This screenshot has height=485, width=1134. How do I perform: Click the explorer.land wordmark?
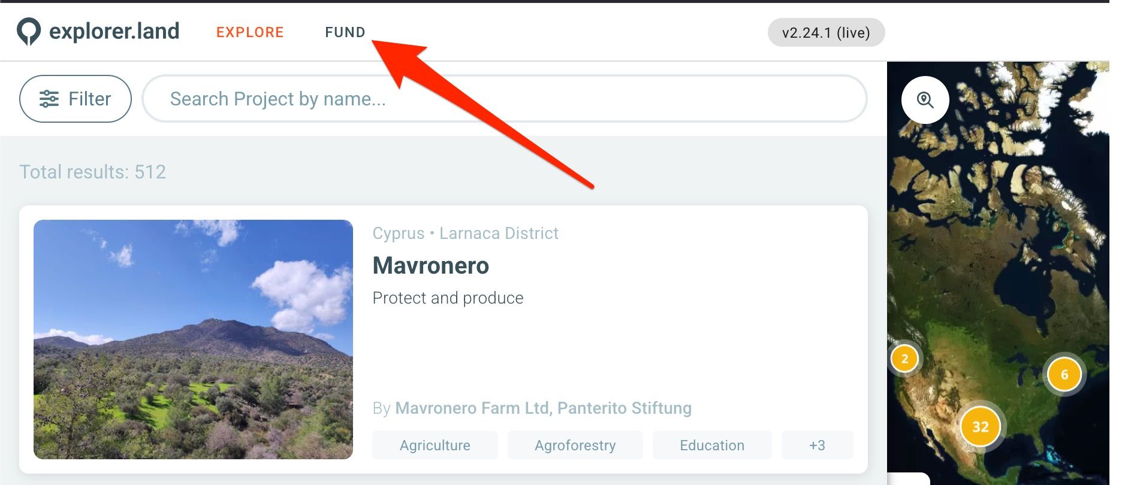pos(114,31)
